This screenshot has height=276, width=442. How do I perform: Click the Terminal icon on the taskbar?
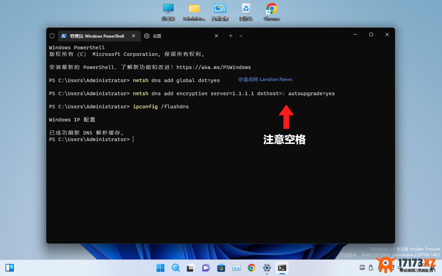point(282,268)
